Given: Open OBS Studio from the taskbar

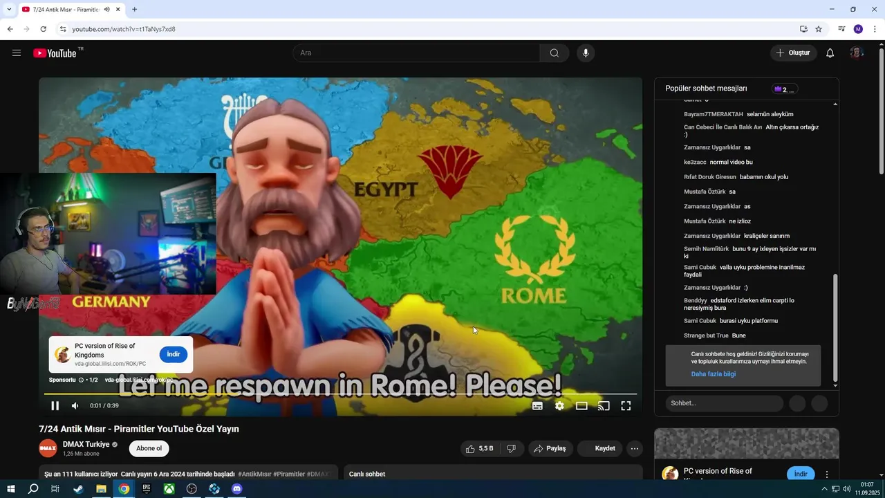Looking at the screenshot, I should click(x=192, y=489).
